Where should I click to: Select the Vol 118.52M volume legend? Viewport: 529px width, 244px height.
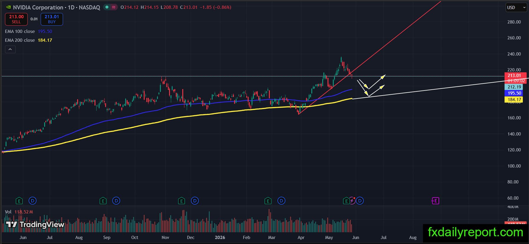point(19,212)
